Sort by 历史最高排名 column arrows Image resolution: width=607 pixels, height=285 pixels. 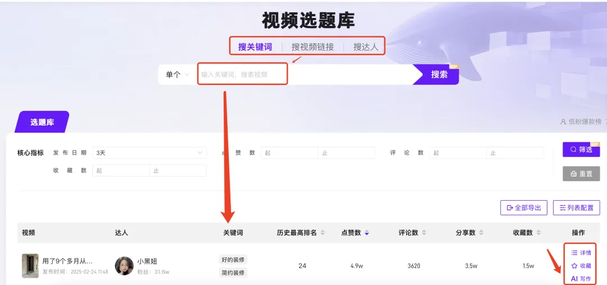323,233
